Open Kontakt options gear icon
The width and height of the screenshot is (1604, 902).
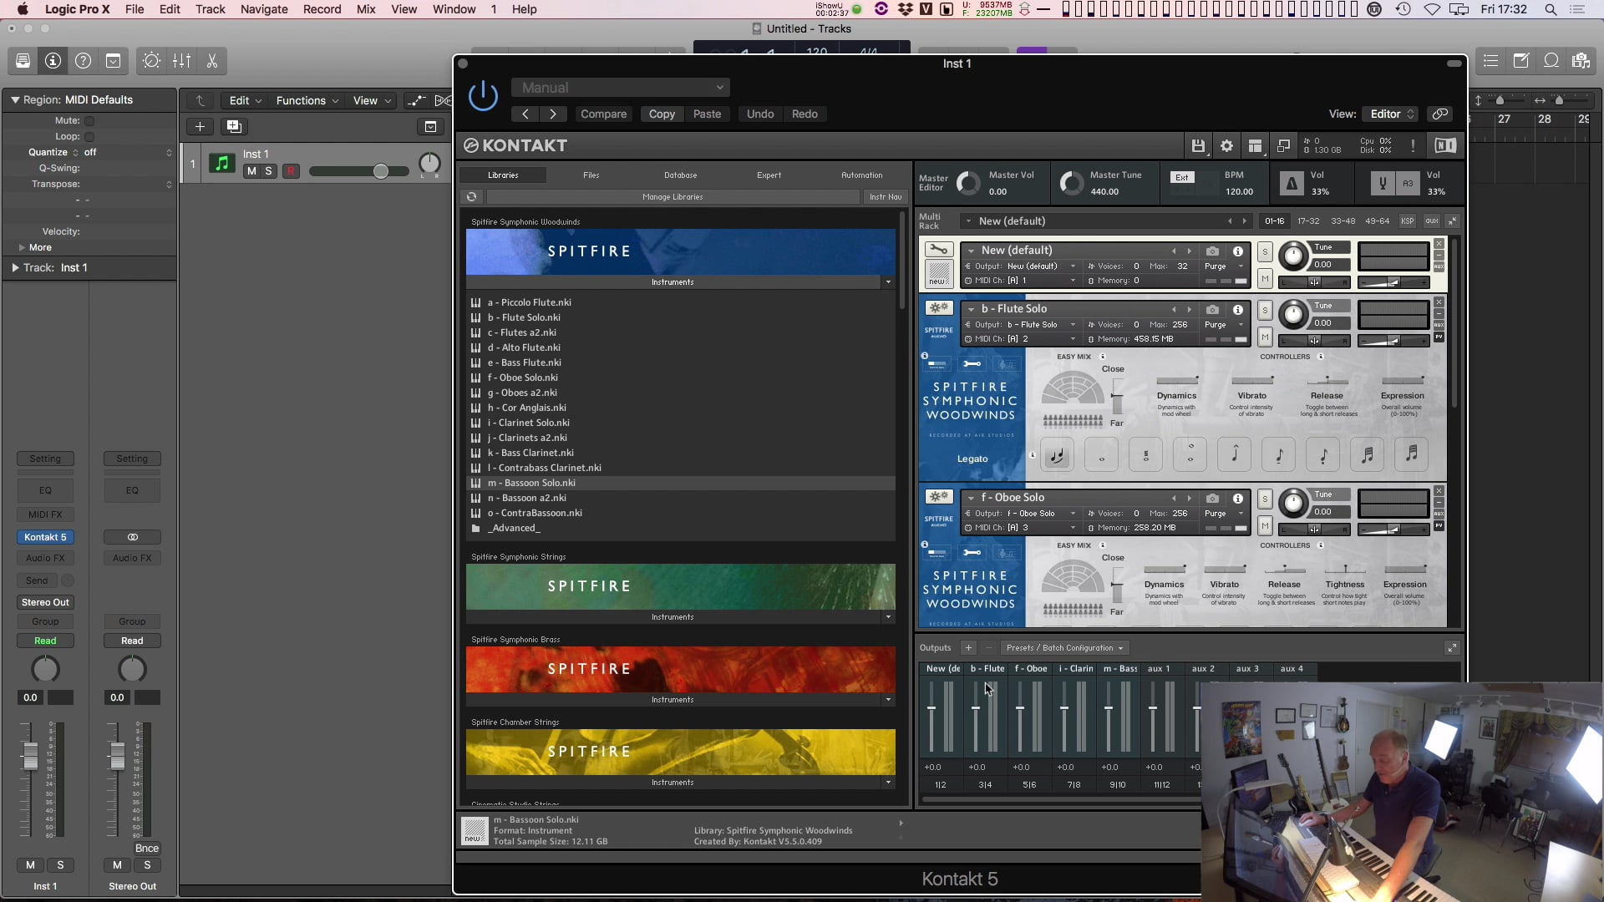pos(1226,146)
